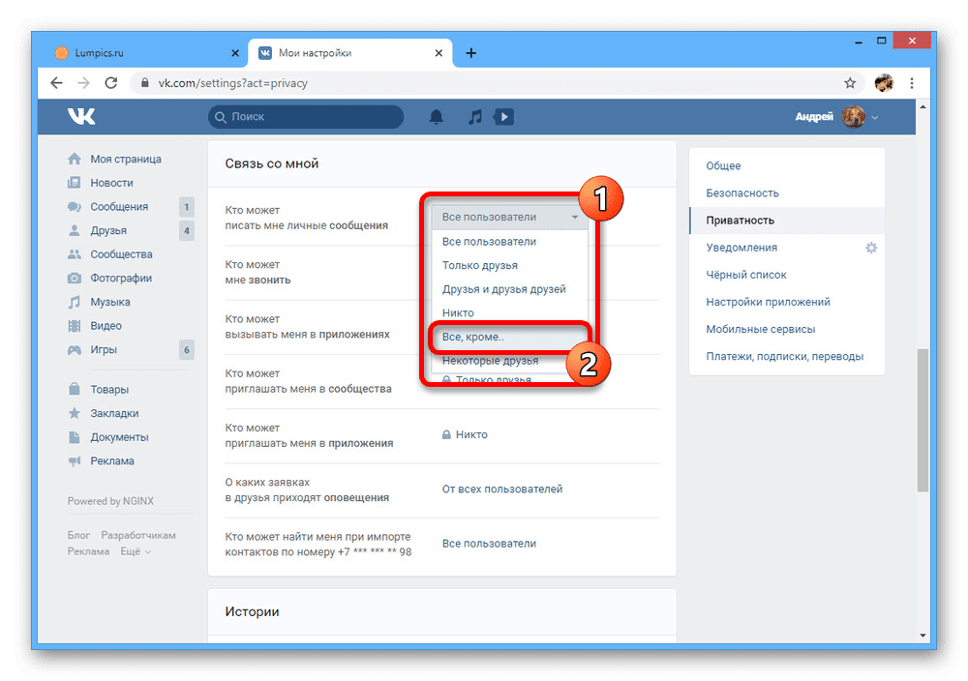
Task: Click the Закладки star icon
Action: 75,413
